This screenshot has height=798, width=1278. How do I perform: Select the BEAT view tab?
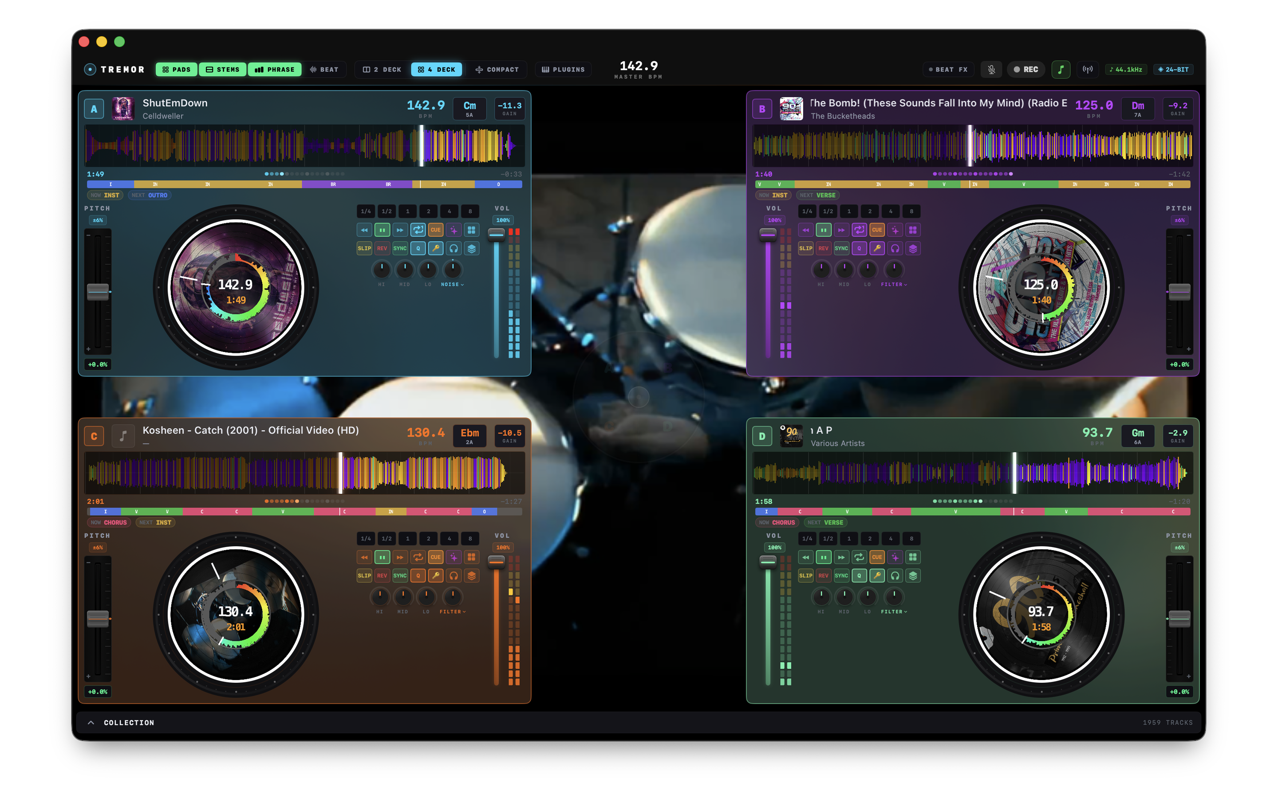(x=324, y=70)
